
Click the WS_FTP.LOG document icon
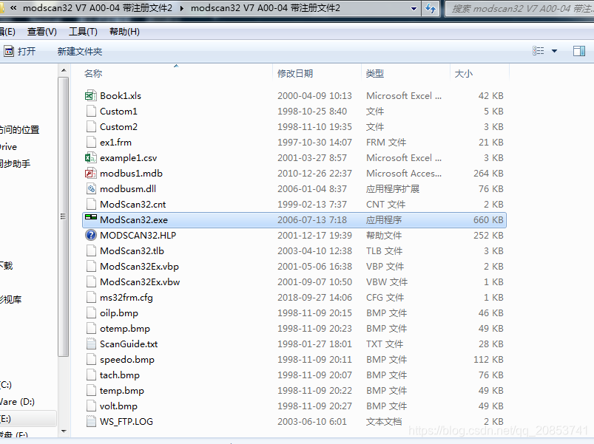[x=90, y=421]
